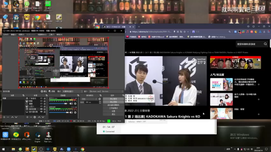
Task: Open the scene transition type dropdown
Action: click(x=89, y=99)
